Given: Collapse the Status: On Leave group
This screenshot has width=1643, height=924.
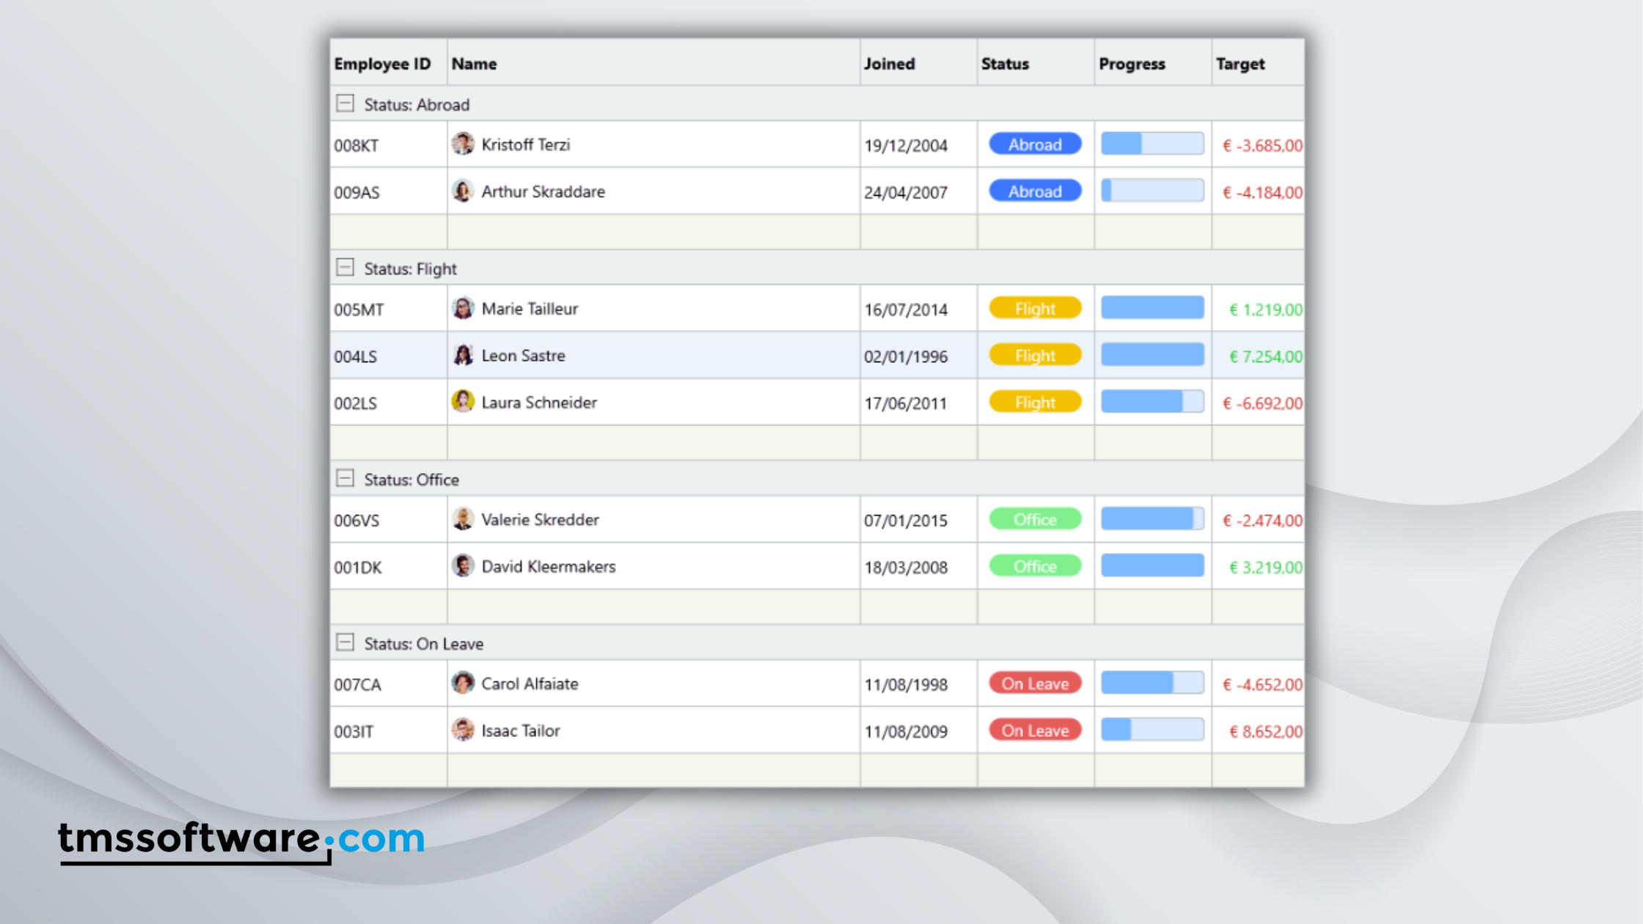Looking at the screenshot, I should coord(345,642).
